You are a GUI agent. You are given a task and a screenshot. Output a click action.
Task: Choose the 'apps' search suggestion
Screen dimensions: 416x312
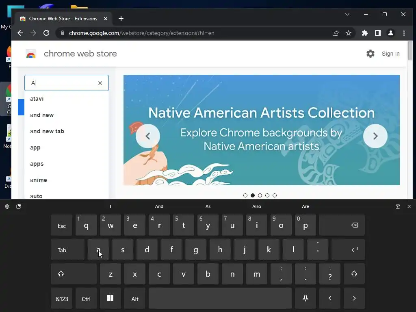67,164
